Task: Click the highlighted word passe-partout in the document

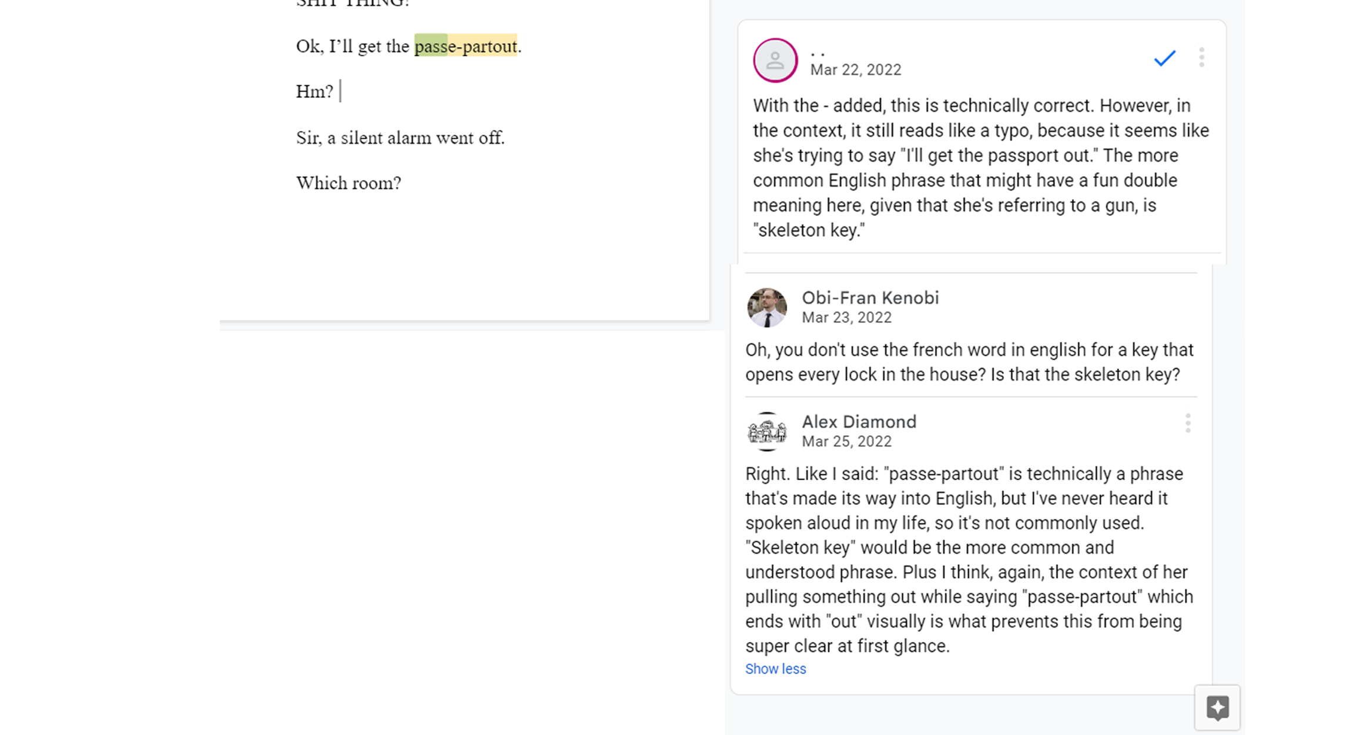Action: point(465,46)
